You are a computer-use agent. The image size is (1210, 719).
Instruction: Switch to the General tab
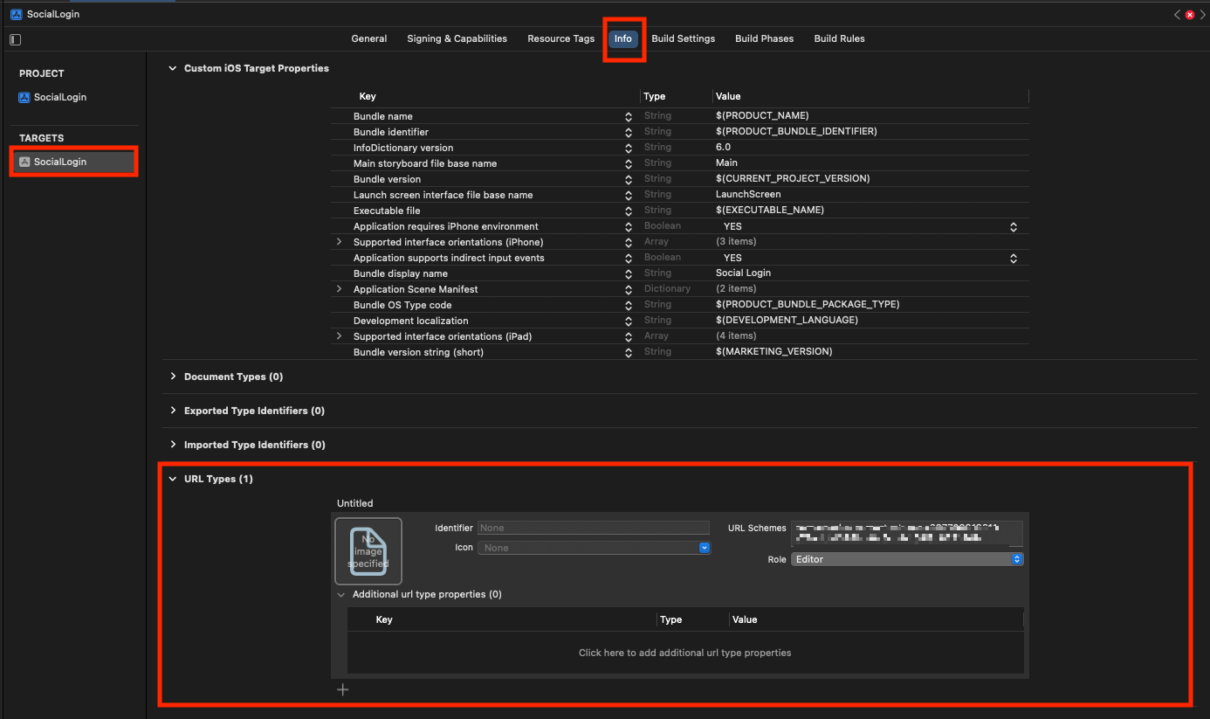369,38
